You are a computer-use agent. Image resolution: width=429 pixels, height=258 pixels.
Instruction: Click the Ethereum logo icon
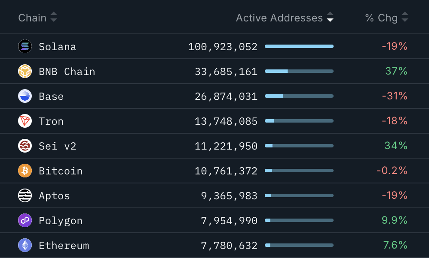click(x=25, y=245)
